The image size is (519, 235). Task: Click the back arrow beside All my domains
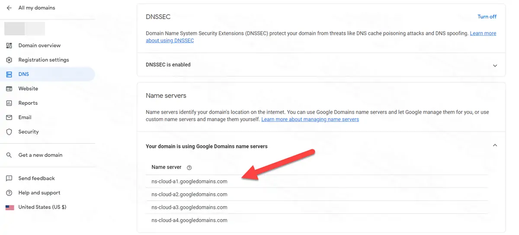click(x=9, y=8)
